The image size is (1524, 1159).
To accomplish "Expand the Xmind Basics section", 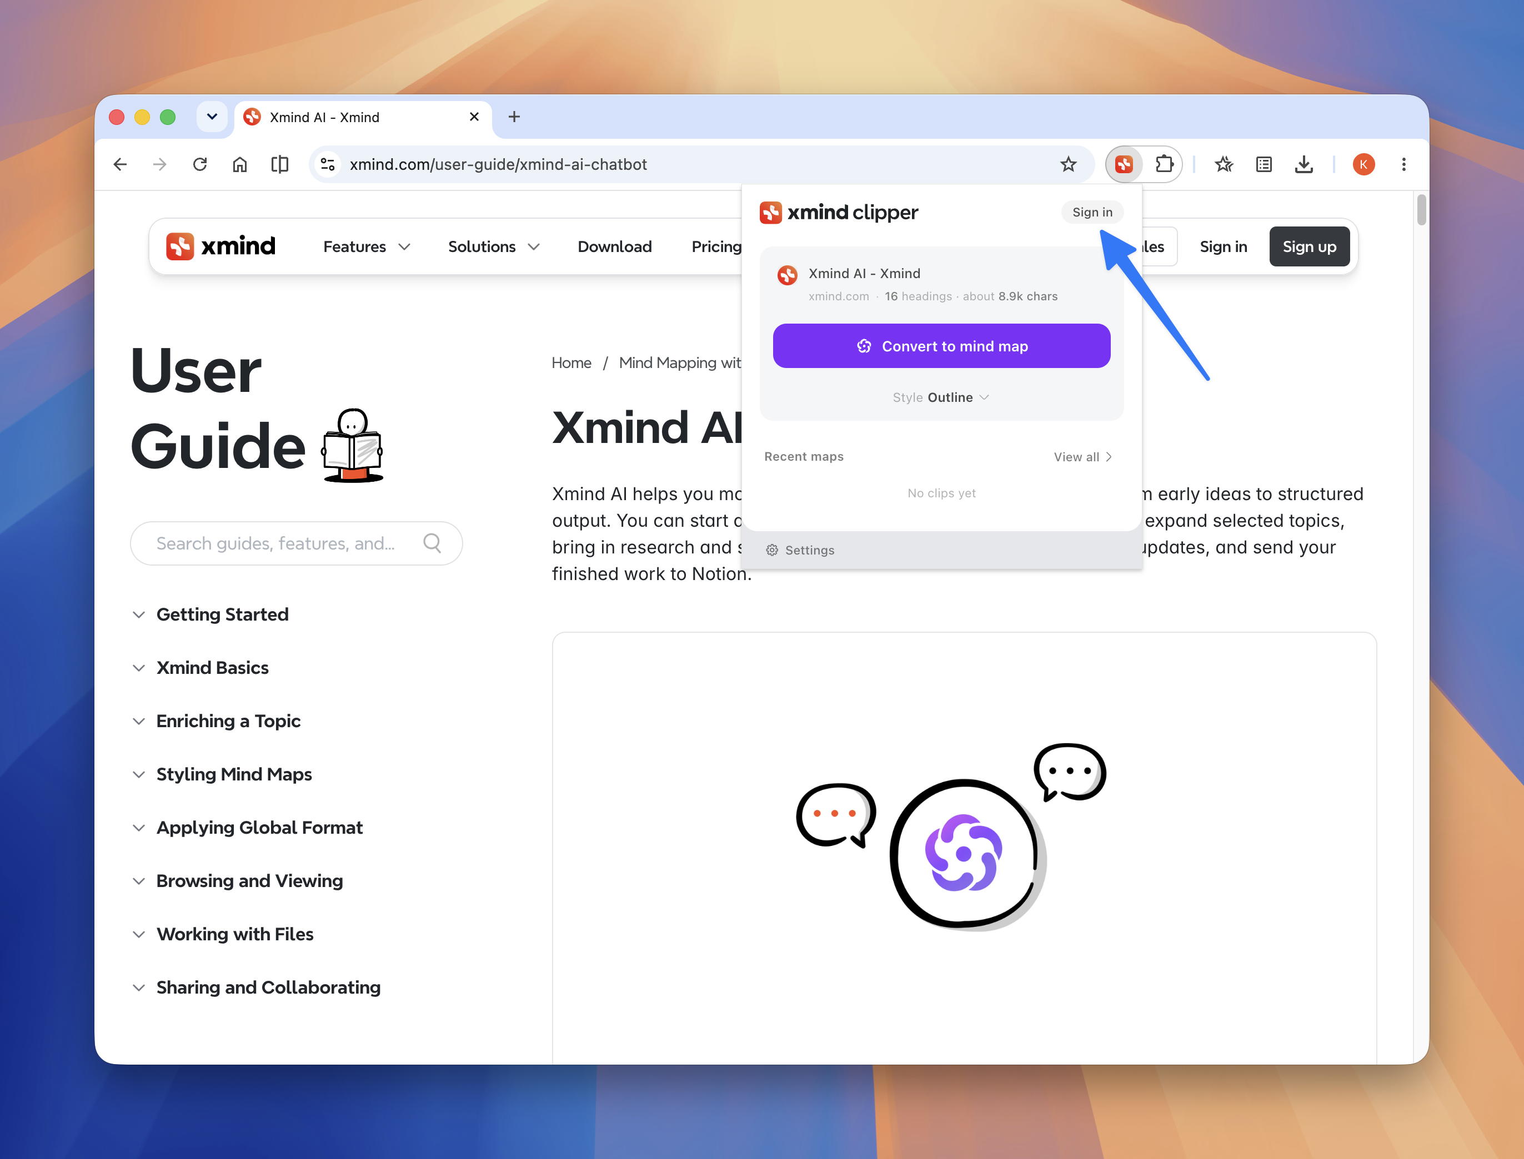I will [200, 667].
